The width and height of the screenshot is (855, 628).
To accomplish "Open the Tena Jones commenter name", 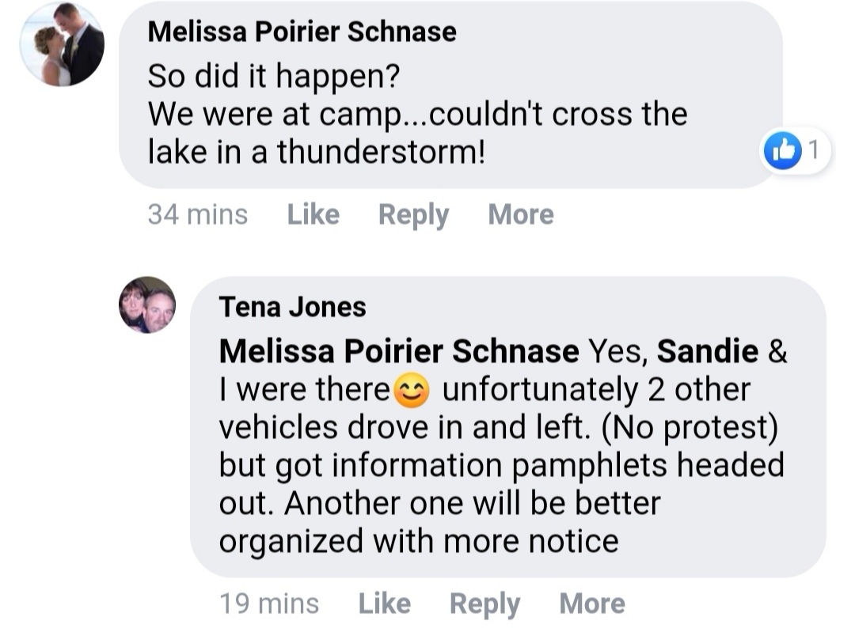I will click(292, 307).
